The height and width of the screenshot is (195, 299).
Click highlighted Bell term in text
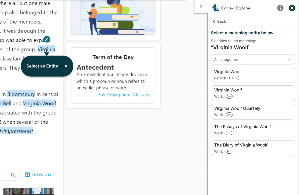(x=6, y=104)
